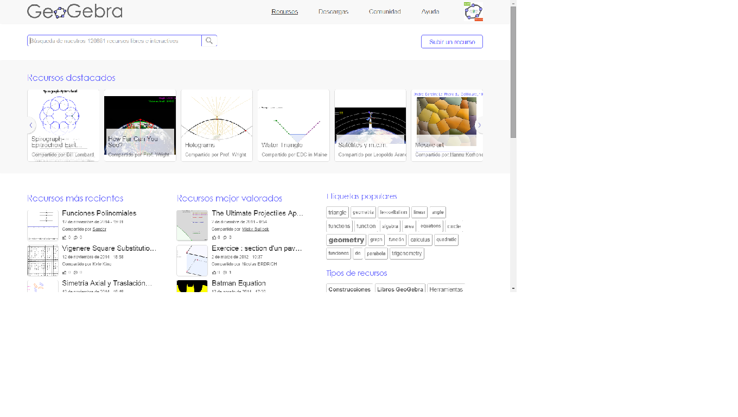Open Simetría Axial y Traslación title
This screenshot has height=417, width=738.
tap(107, 283)
